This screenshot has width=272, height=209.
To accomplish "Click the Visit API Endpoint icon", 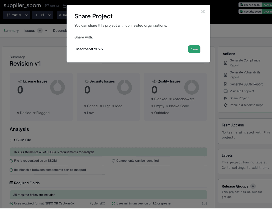I will point(225,91).
